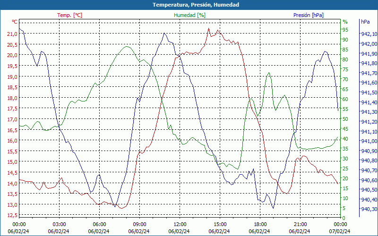Click the '15:00' time axis label
Viewport: 378px width, 236px height.
click(220, 225)
